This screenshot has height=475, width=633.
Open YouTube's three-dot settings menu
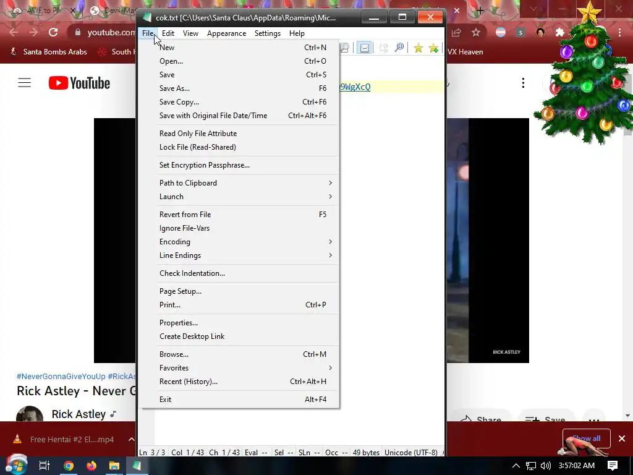523,83
